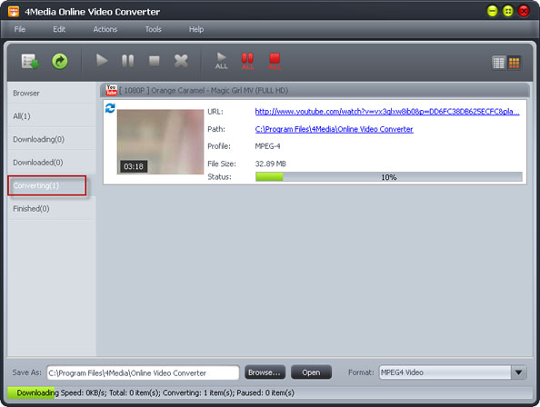Viewport: 540px width, 407px height.
Task: Click the MPEG4 Video format box
Action: [445, 372]
